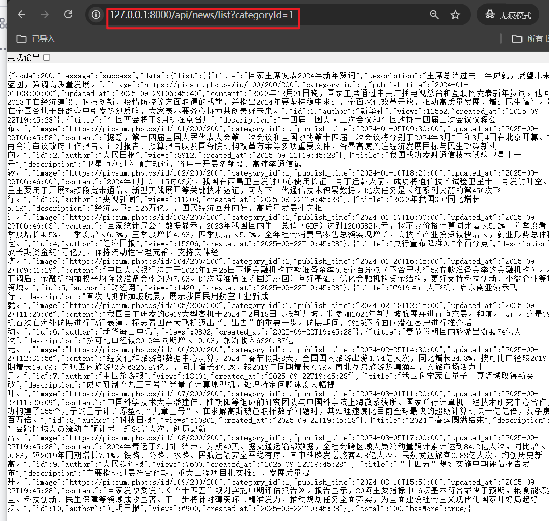Select the URL in the address bar
The height and width of the screenshot is (521, 549).
tap(202, 15)
